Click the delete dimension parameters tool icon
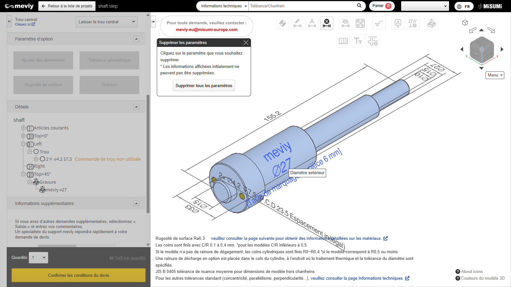Screen dimensions: 511x287 coord(326,23)
